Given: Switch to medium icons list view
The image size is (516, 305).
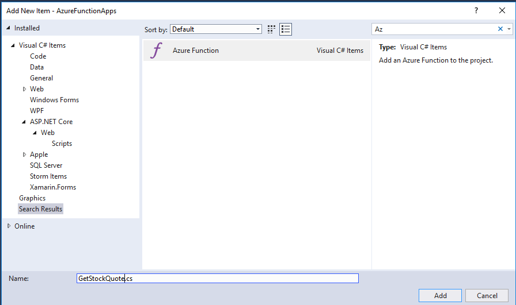Looking at the screenshot, I should point(286,29).
